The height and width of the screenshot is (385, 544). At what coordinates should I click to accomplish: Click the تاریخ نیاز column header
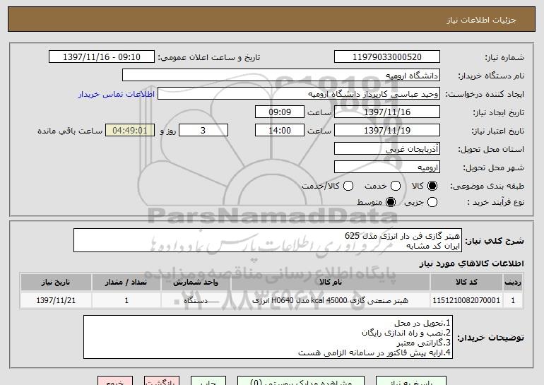[56, 283]
